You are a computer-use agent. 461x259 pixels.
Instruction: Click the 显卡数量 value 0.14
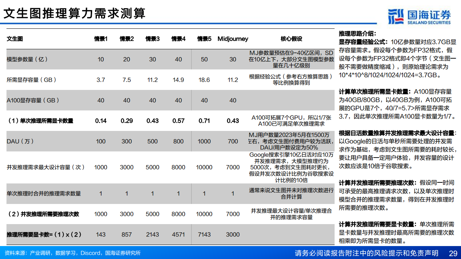point(101,121)
